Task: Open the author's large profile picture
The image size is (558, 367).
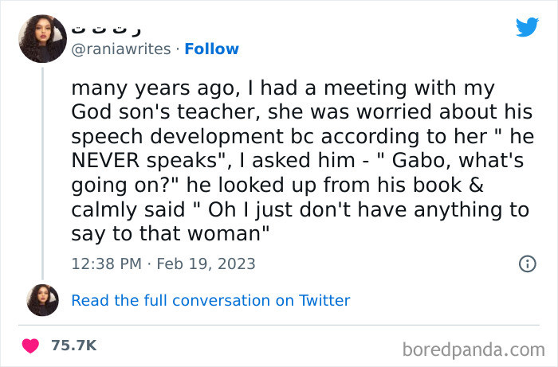Action: [41, 38]
